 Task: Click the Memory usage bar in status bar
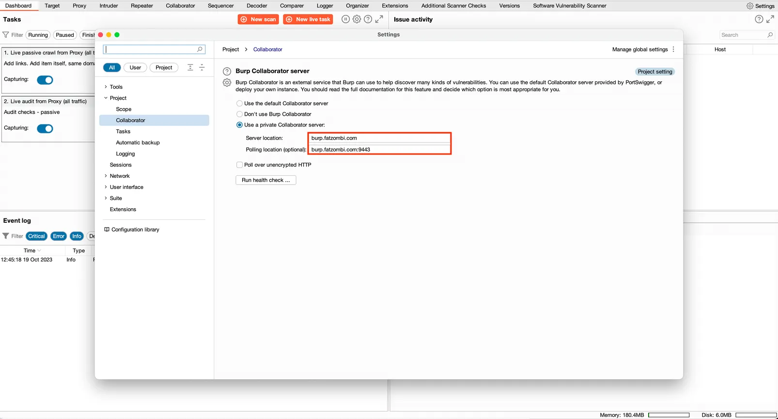pyautogui.click(x=669, y=415)
